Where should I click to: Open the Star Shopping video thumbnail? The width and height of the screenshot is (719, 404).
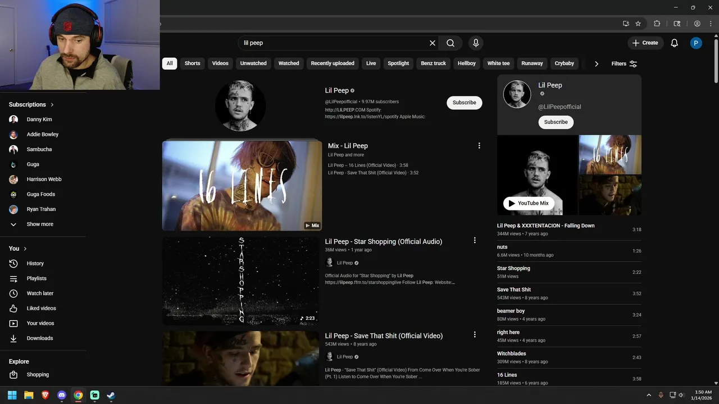point(240,281)
